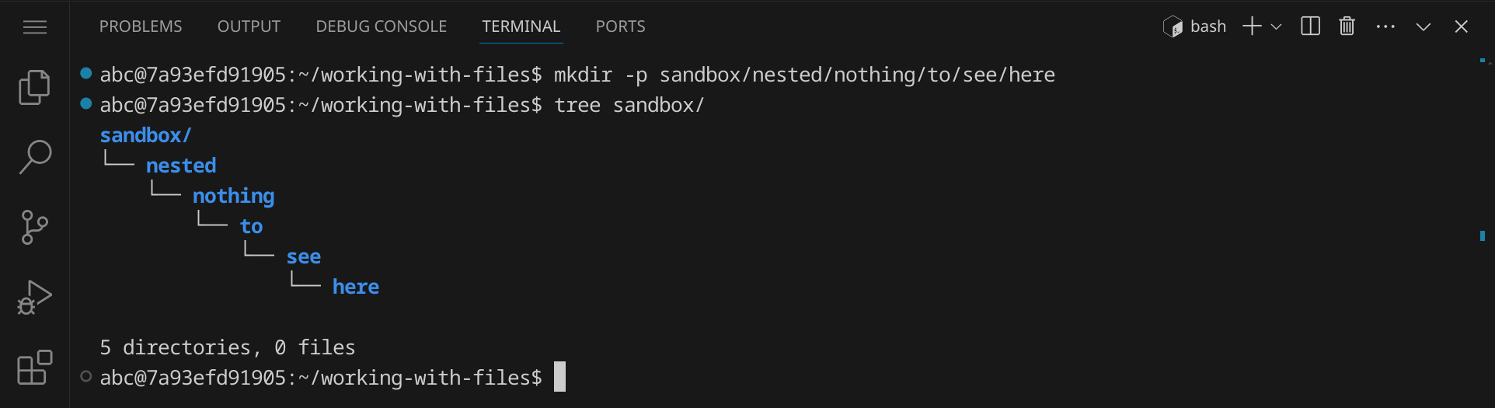Screen dimensions: 1495x408
Task: Open the hamburger application menu
Action: [35, 27]
